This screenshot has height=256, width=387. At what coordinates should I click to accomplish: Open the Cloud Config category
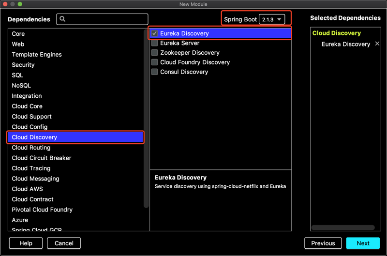[x=30, y=127]
